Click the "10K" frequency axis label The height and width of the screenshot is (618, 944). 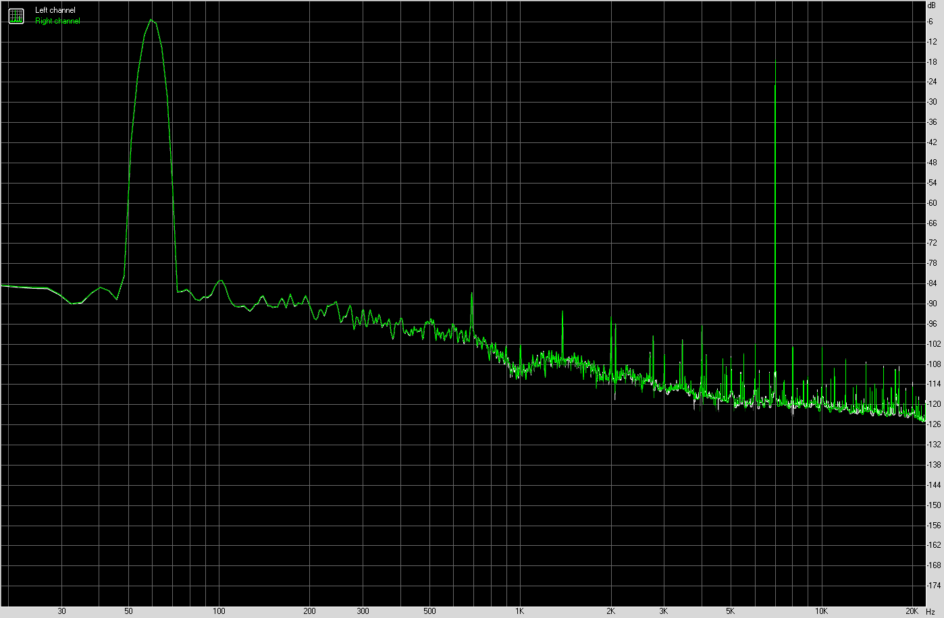[821, 611]
